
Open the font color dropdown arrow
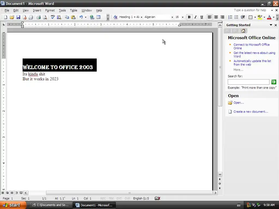pos(274,17)
